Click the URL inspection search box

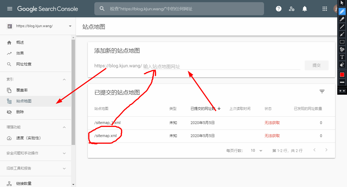point(179,9)
